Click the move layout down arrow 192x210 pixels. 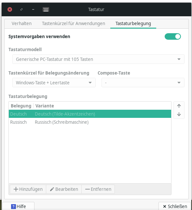(x=179, y=114)
